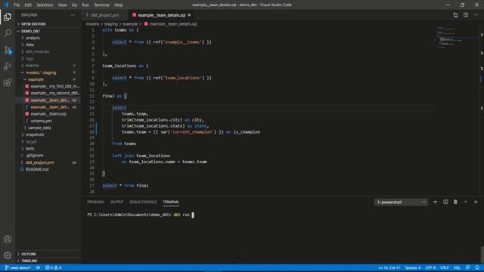Switch to the Output panel tab

pyautogui.click(x=116, y=202)
